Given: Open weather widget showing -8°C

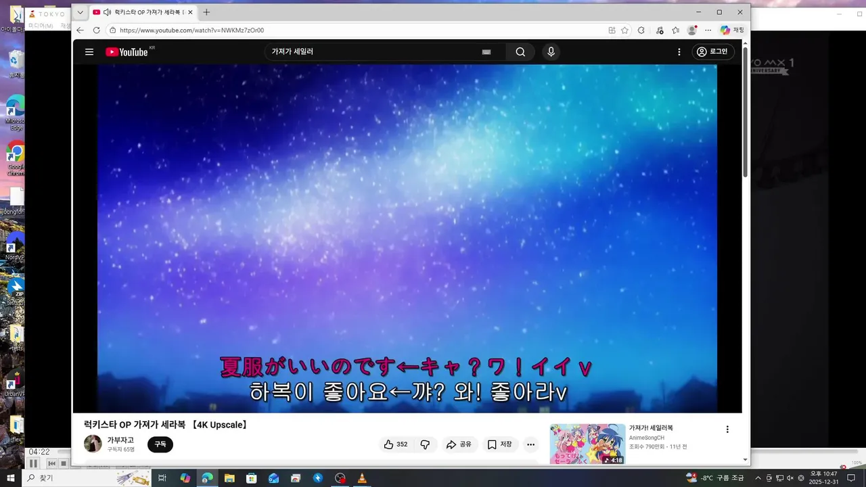Looking at the screenshot, I should tap(715, 478).
